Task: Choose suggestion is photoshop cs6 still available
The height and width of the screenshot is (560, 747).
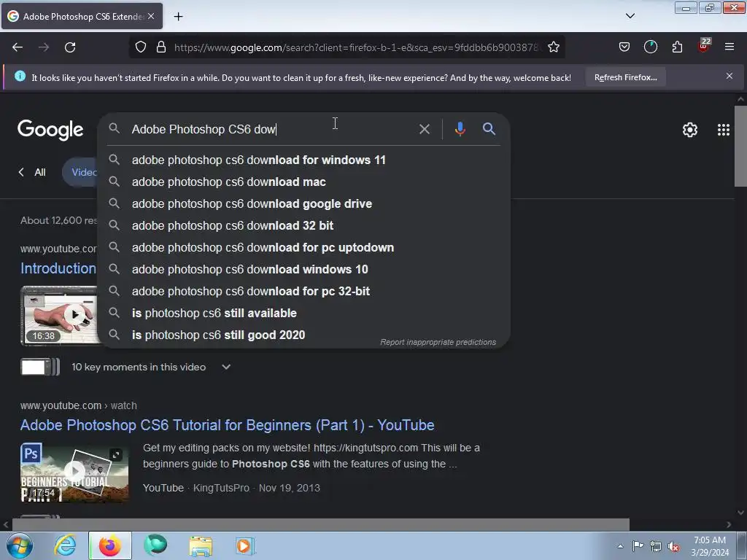Action: pyautogui.click(x=304, y=314)
